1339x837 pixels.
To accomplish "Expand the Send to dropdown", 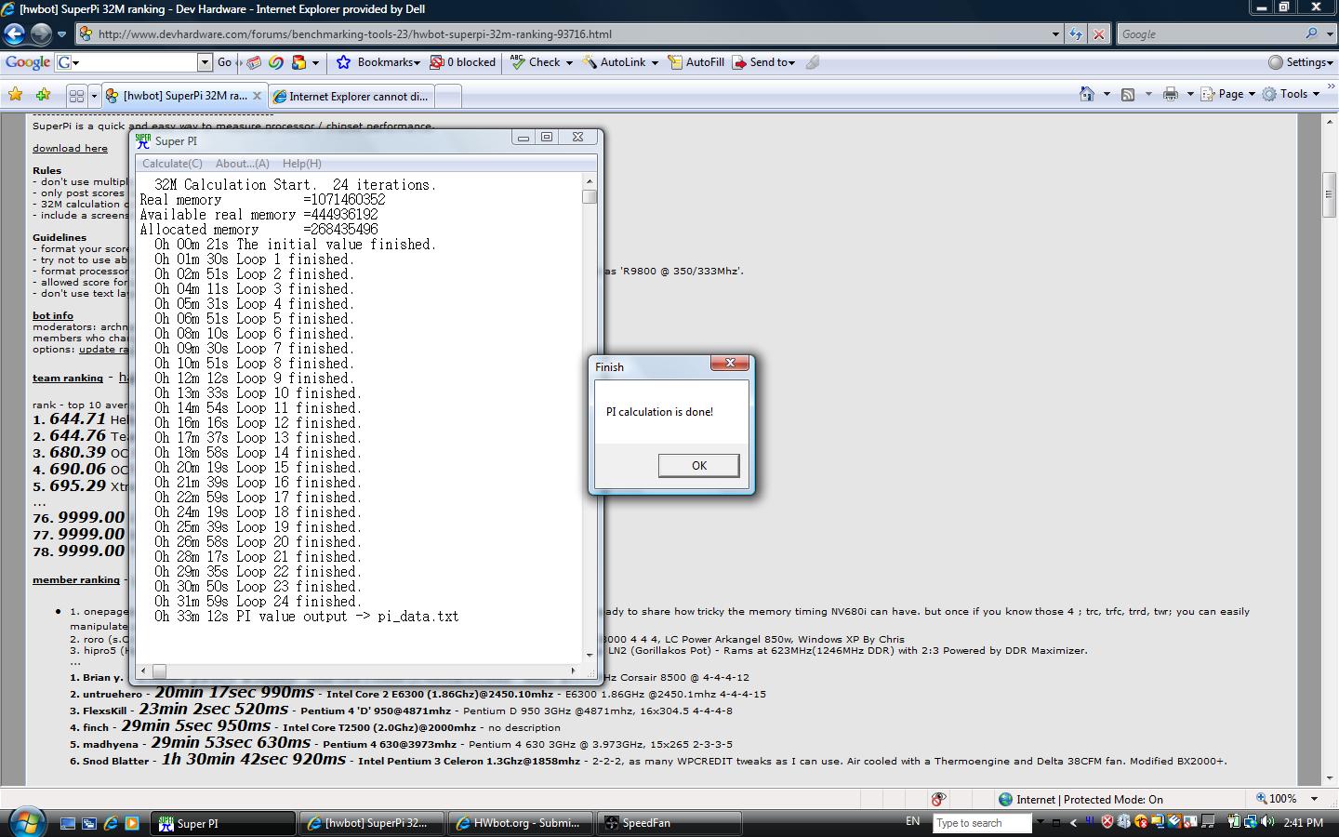I will (x=791, y=62).
